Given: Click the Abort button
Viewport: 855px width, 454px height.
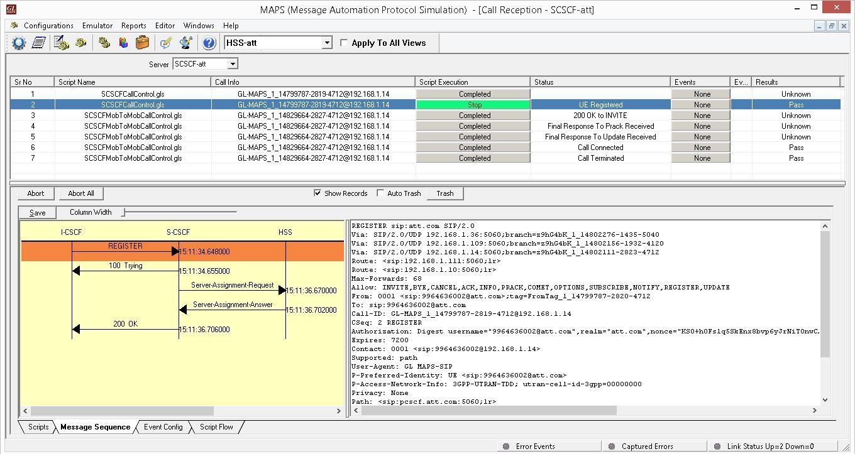Looking at the screenshot, I should [36, 193].
